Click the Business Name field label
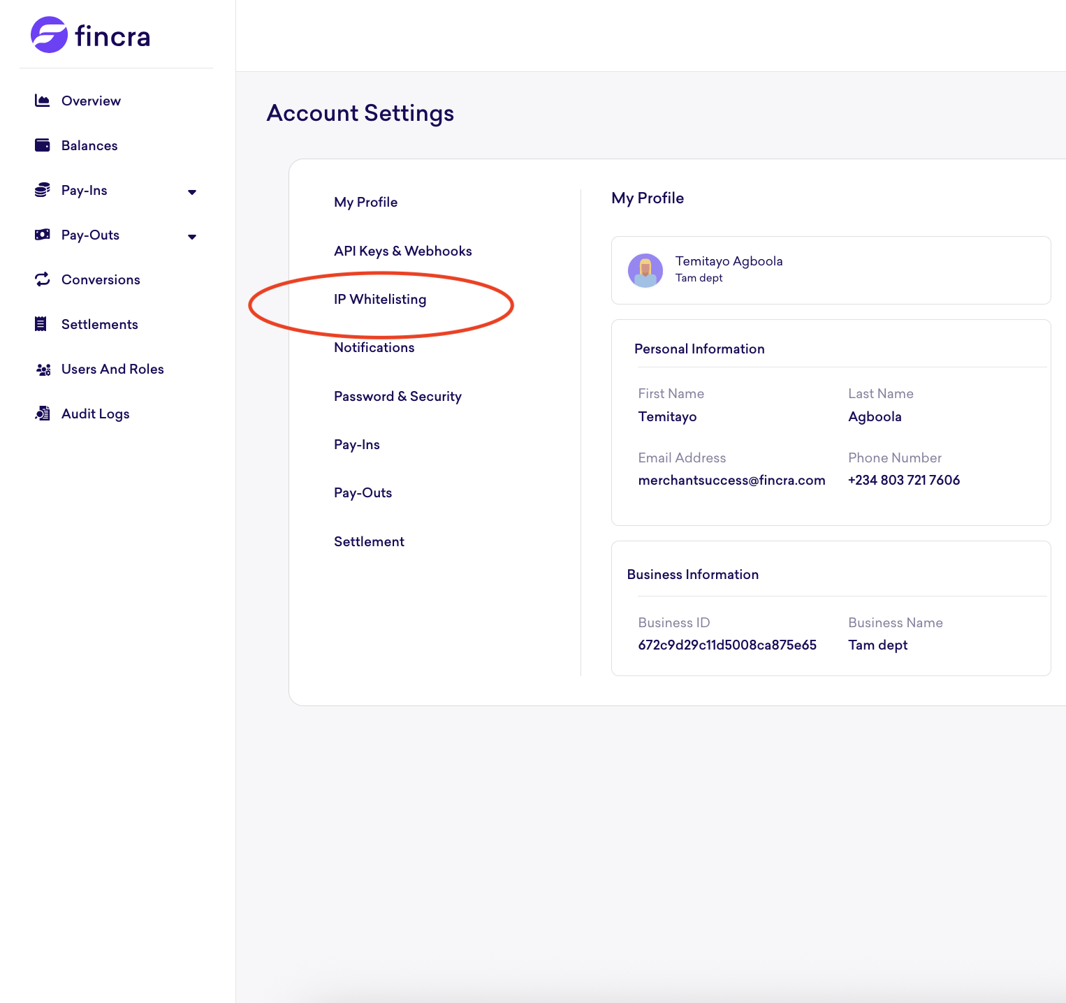 896,622
